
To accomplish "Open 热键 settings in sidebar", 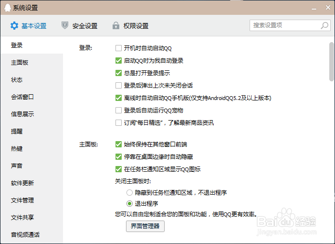I will (x=32, y=148).
